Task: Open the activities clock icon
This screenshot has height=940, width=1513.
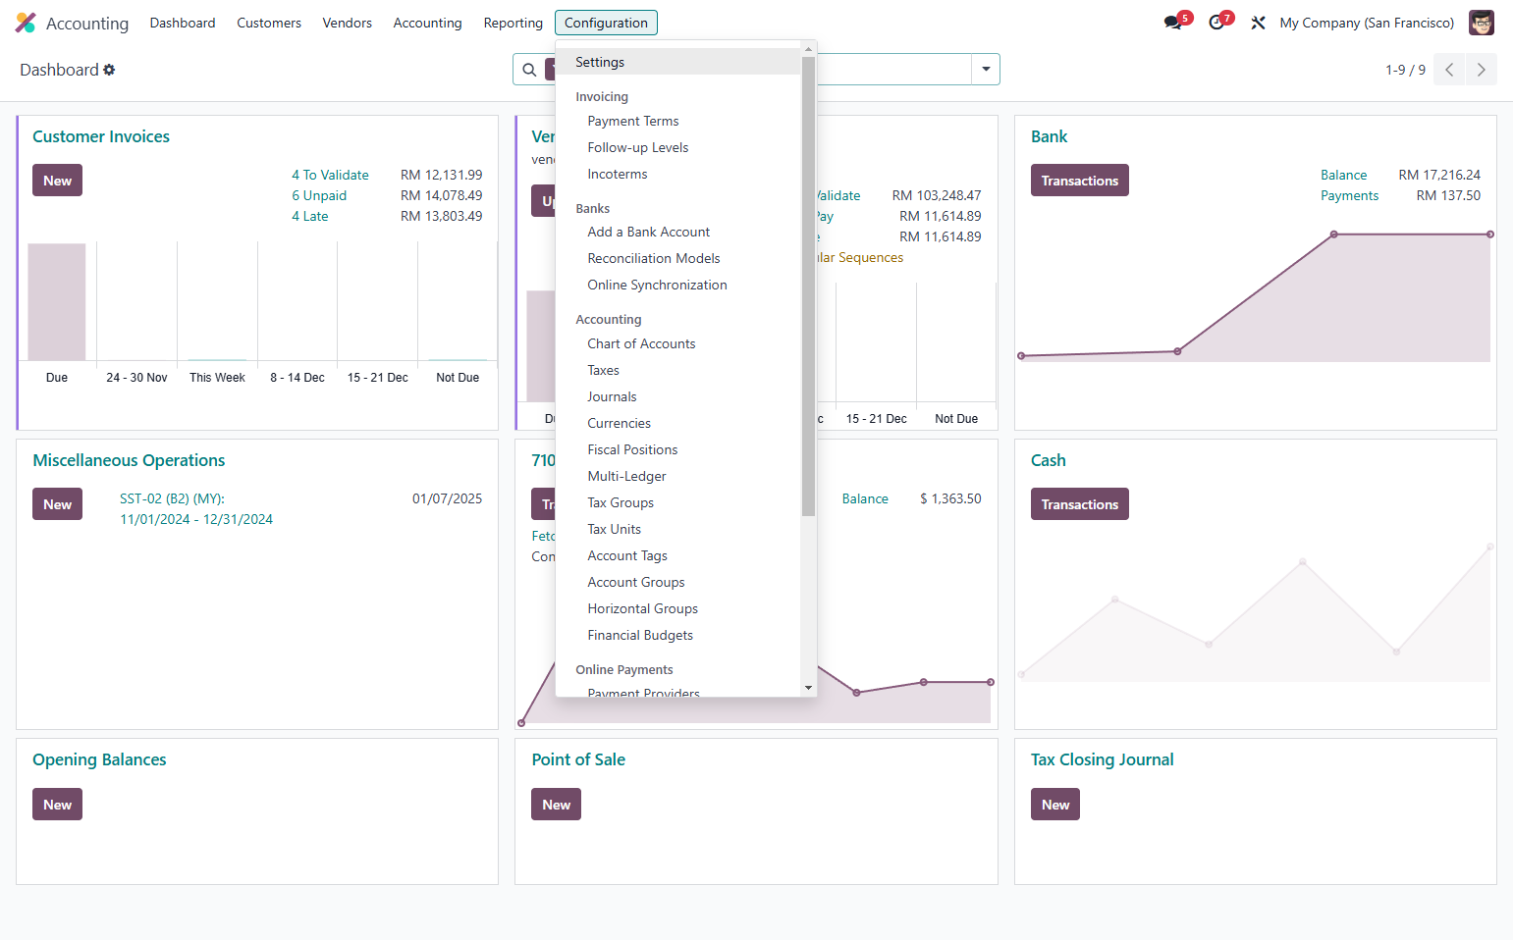Action: (x=1216, y=23)
